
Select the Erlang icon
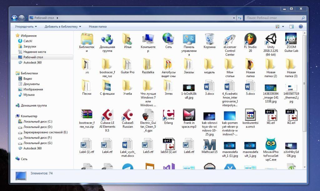(x=168, y=115)
